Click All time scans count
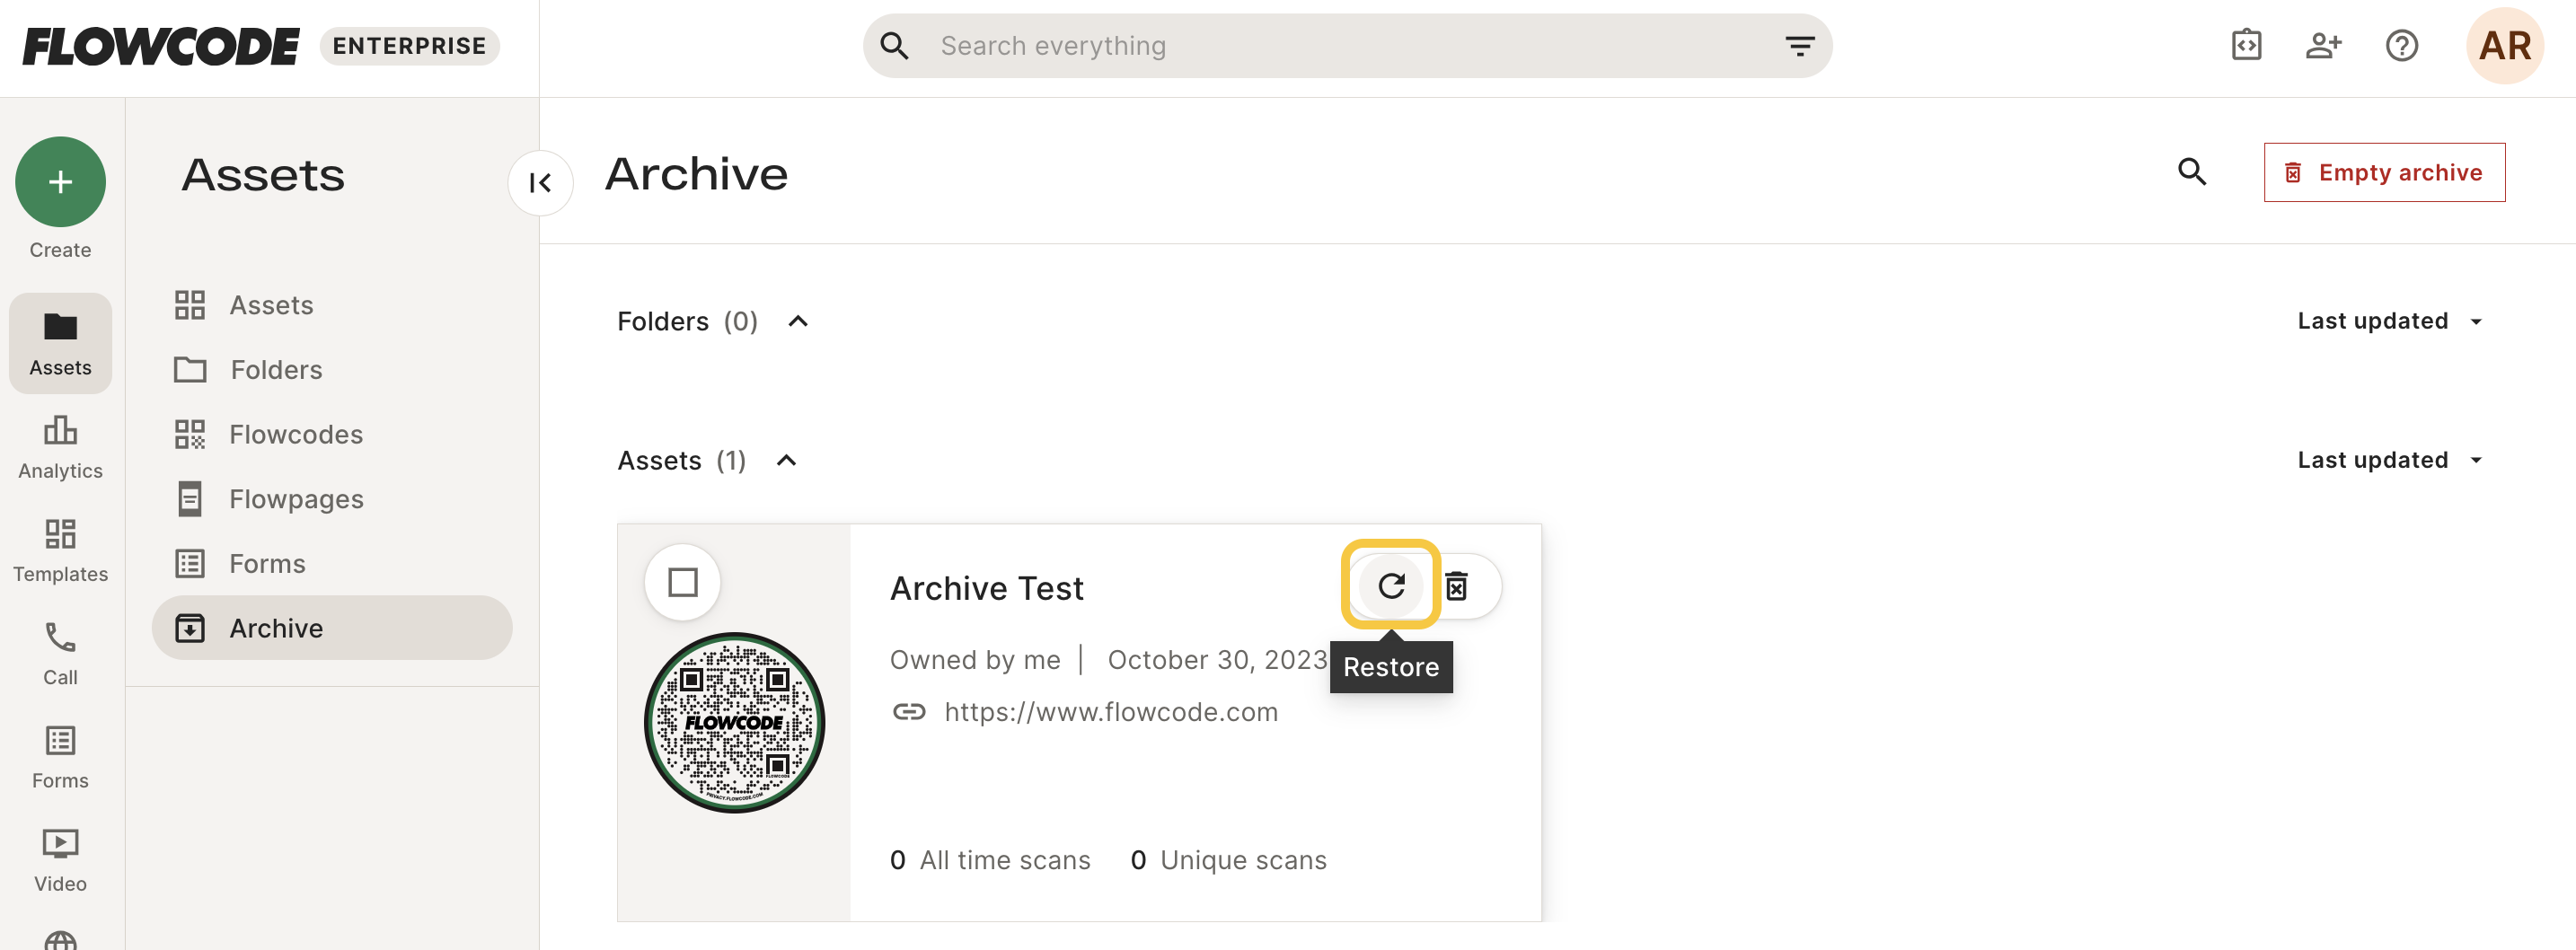This screenshot has width=2576, height=950. (990, 860)
